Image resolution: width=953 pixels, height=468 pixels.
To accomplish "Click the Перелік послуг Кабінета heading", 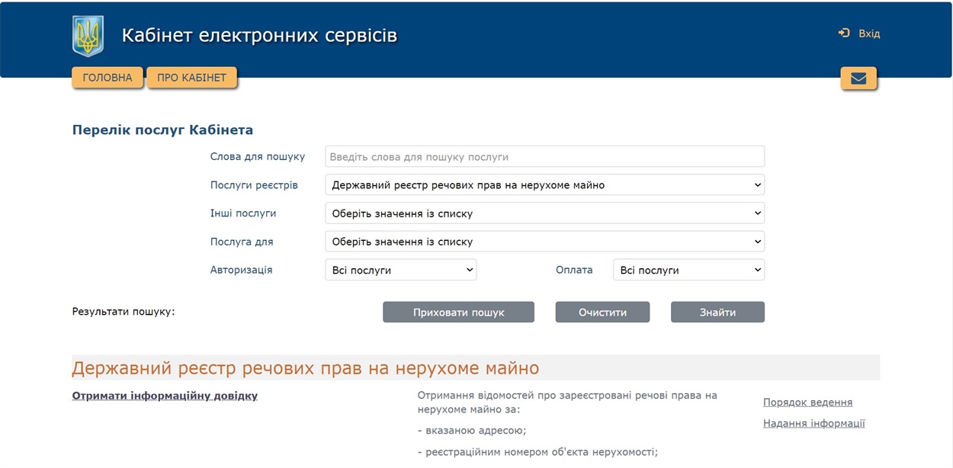I will 162,130.
